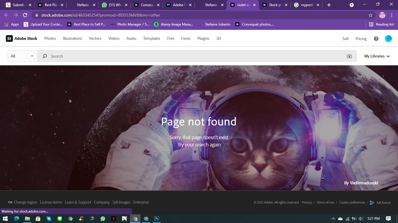Screen dimensions: 398x223
Task: Focus the Adobe Stock search field
Action: pos(197,56)
